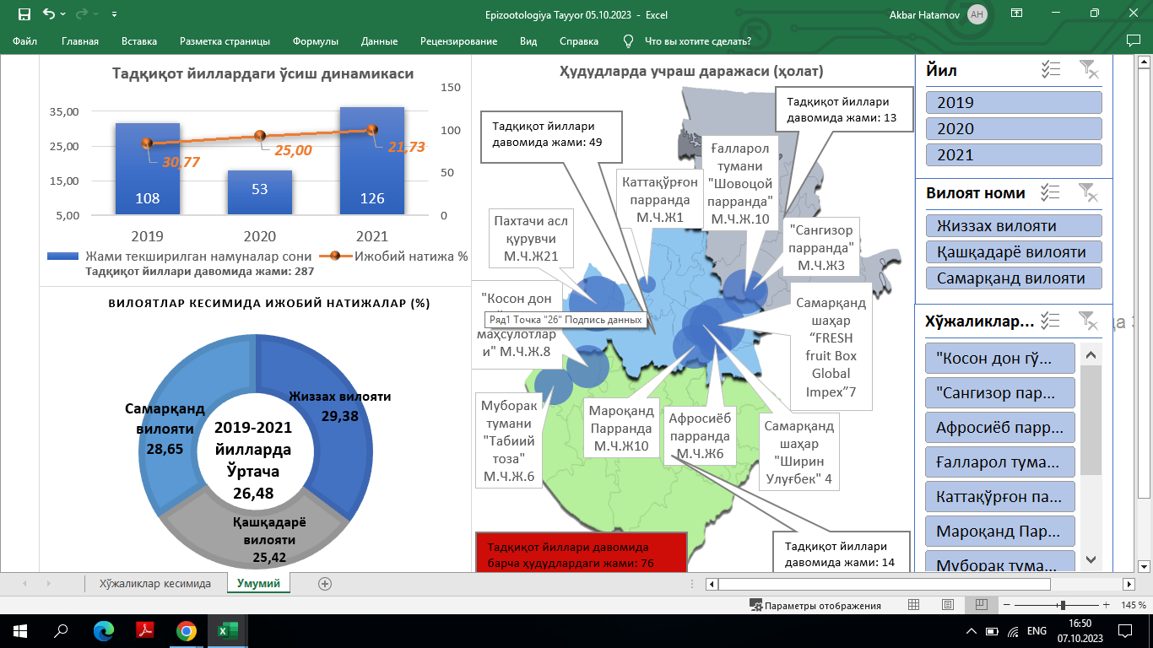Select the 2019 bar showing 108
This screenshot has width=1153, height=648.
tap(148, 169)
